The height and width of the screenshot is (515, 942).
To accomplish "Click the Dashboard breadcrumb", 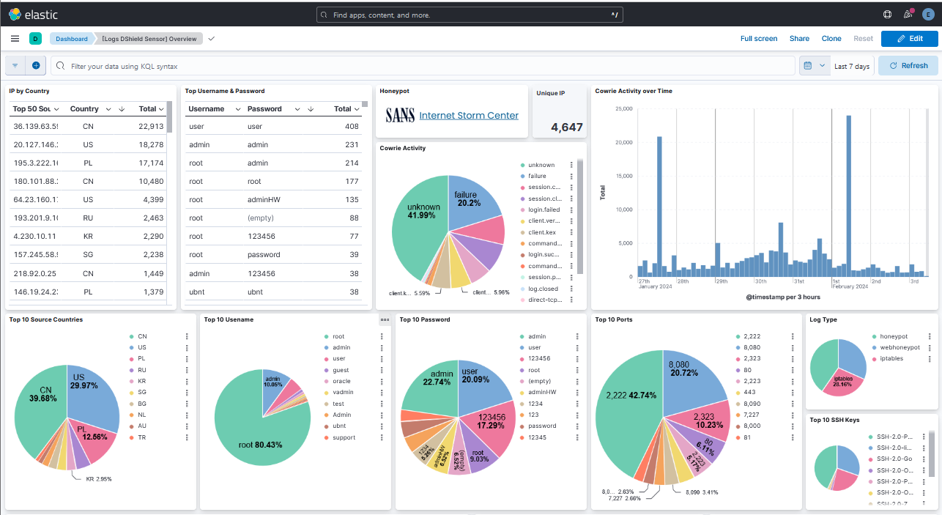I will pyautogui.click(x=71, y=39).
